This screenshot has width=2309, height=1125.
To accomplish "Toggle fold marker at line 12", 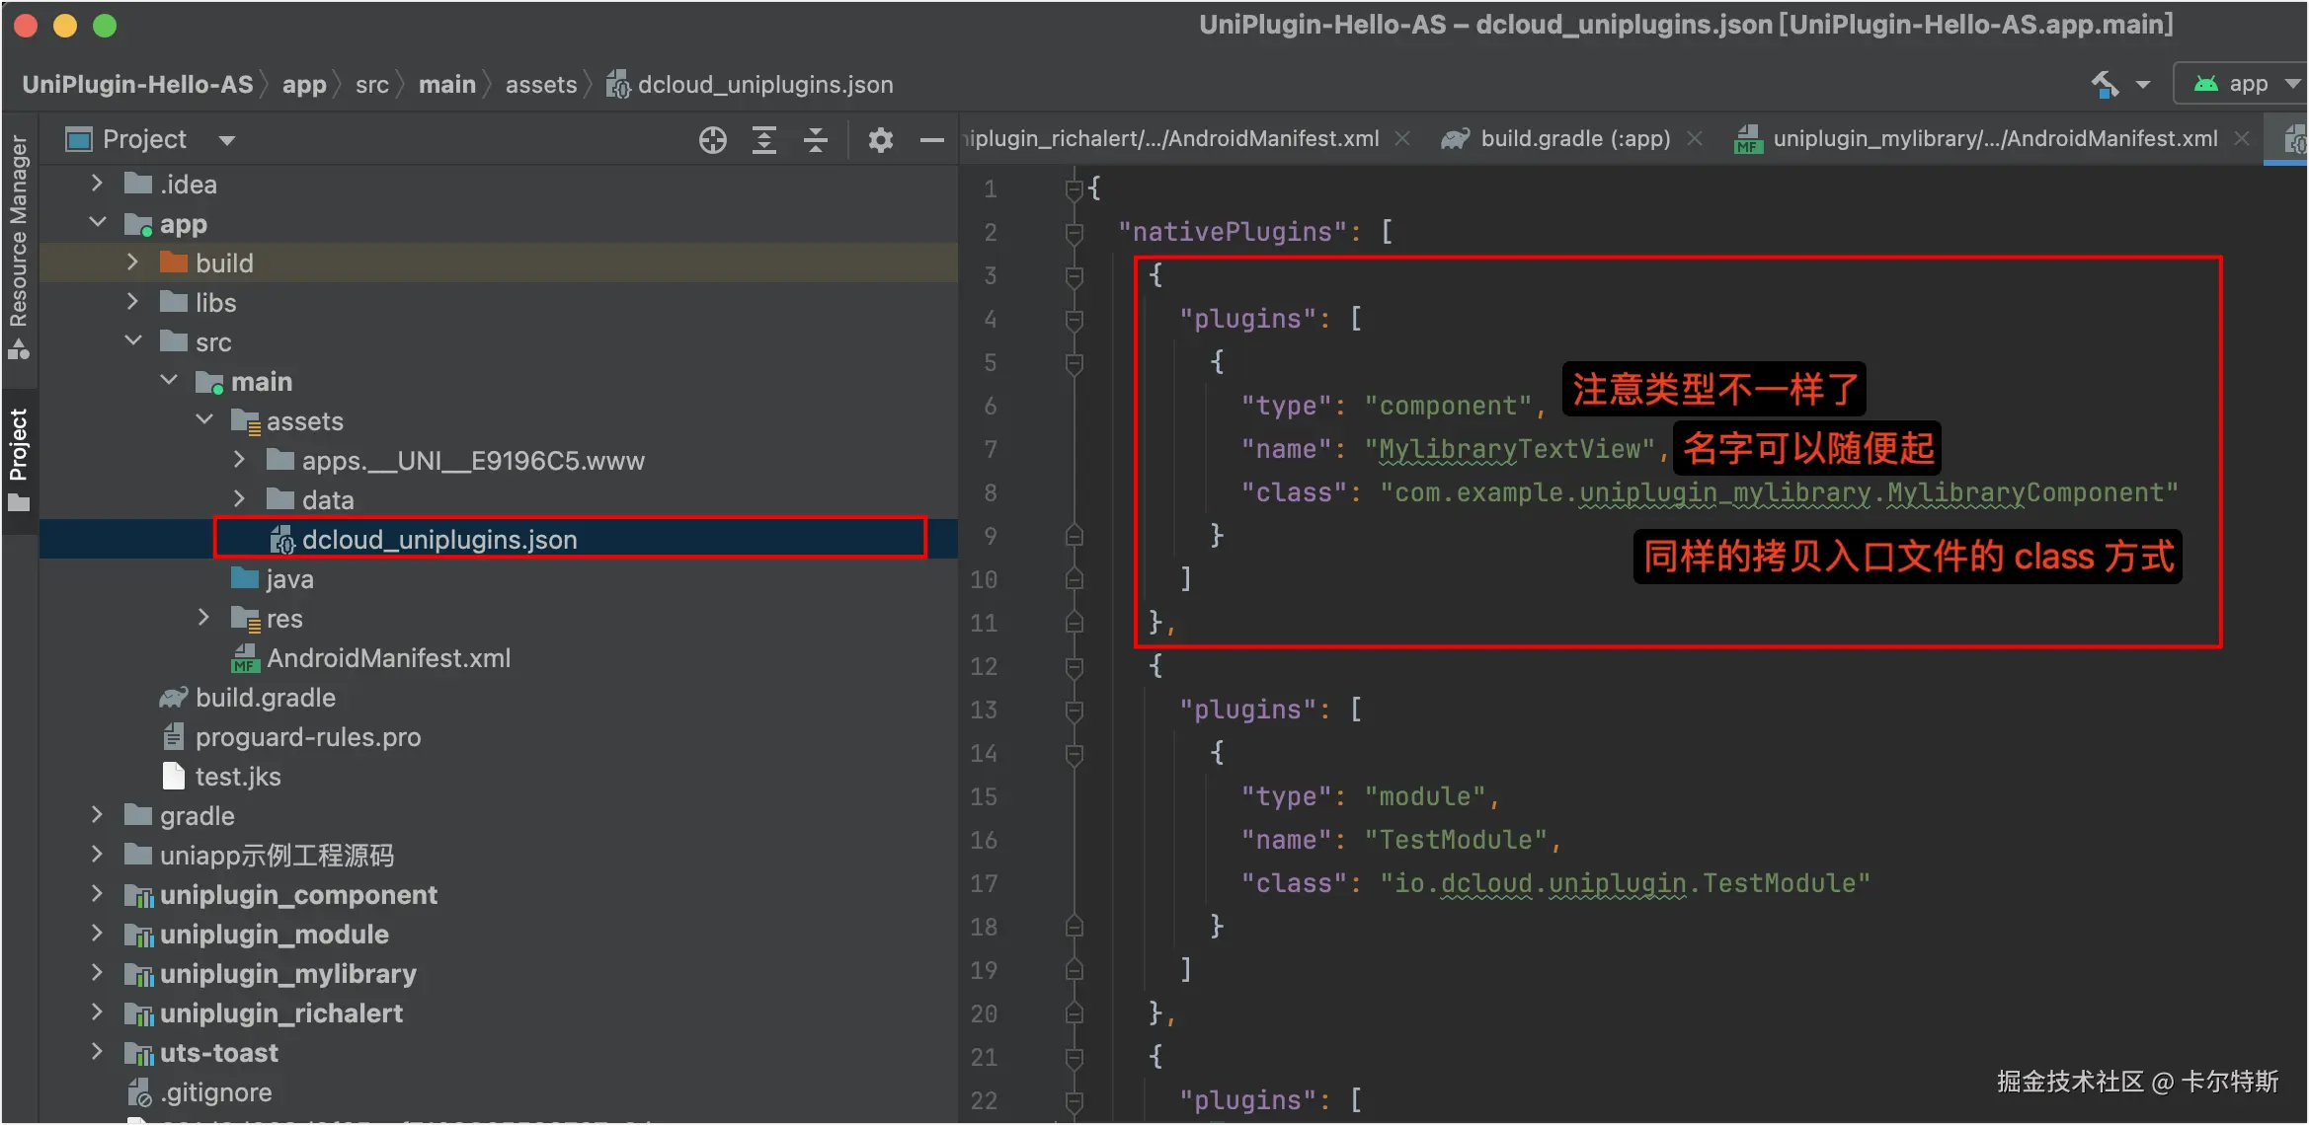I will [x=1075, y=667].
